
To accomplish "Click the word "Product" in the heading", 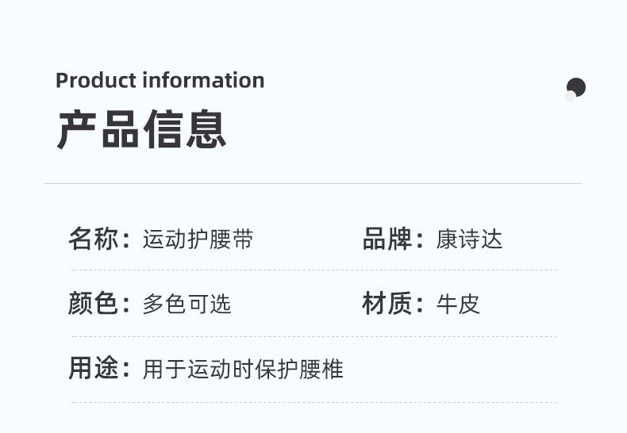I will click(x=95, y=80).
